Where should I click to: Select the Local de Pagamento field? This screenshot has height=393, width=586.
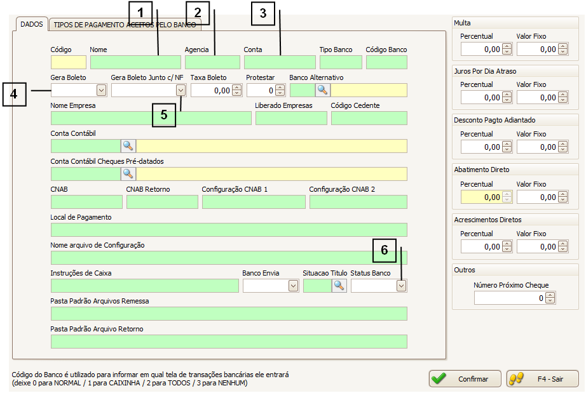point(228,230)
